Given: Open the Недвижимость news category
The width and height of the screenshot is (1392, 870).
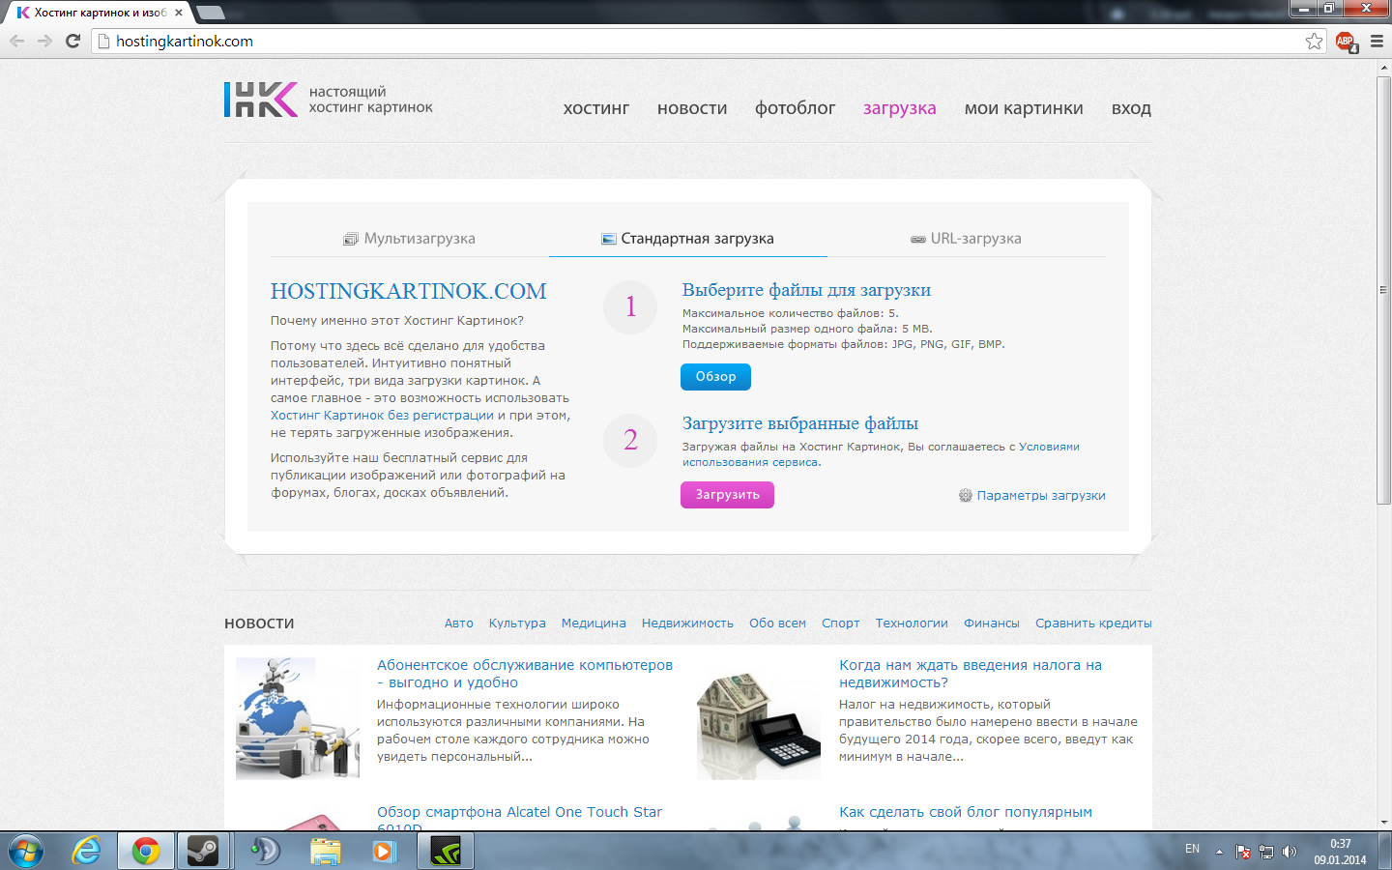Looking at the screenshot, I should point(687,623).
